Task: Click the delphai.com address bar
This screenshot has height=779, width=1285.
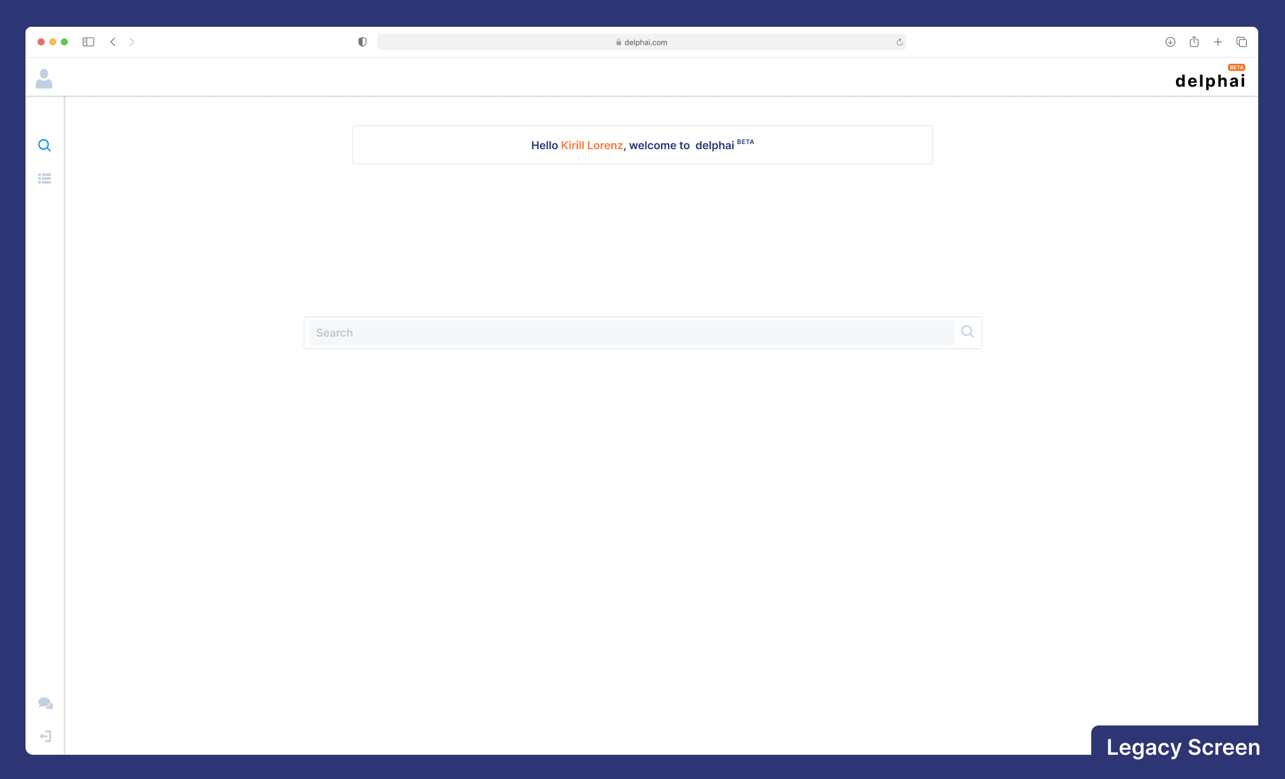Action: click(641, 42)
